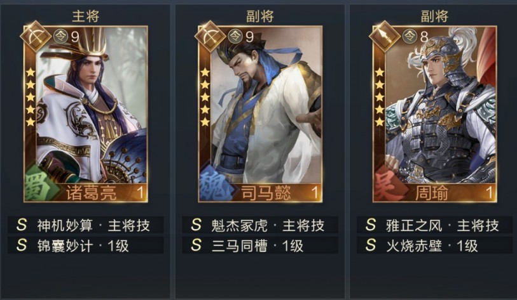
Task: Select the 魁杰冢虎 主将技 skill
Action: 260,225
